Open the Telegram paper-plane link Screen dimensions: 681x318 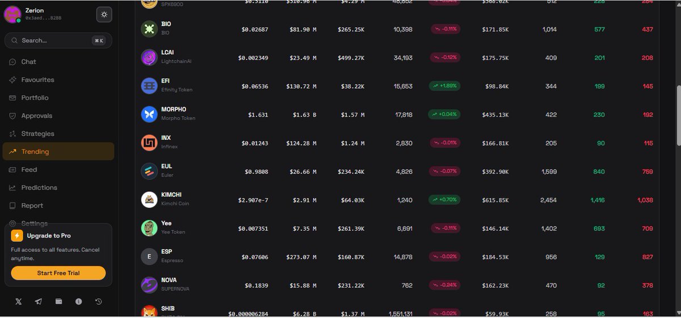tap(39, 302)
